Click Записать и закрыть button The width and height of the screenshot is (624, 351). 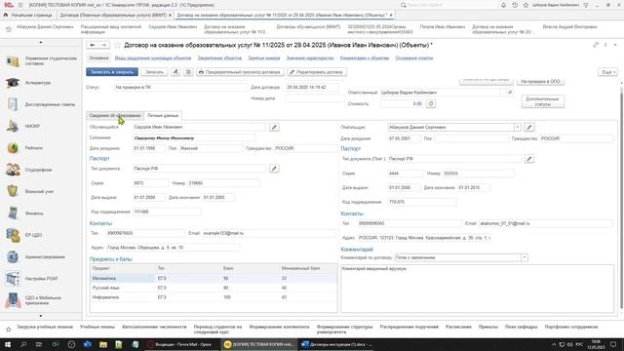tap(112, 72)
